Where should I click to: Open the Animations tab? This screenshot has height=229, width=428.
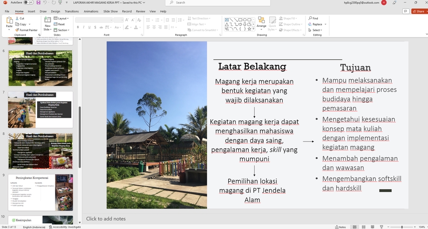point(91,11)
